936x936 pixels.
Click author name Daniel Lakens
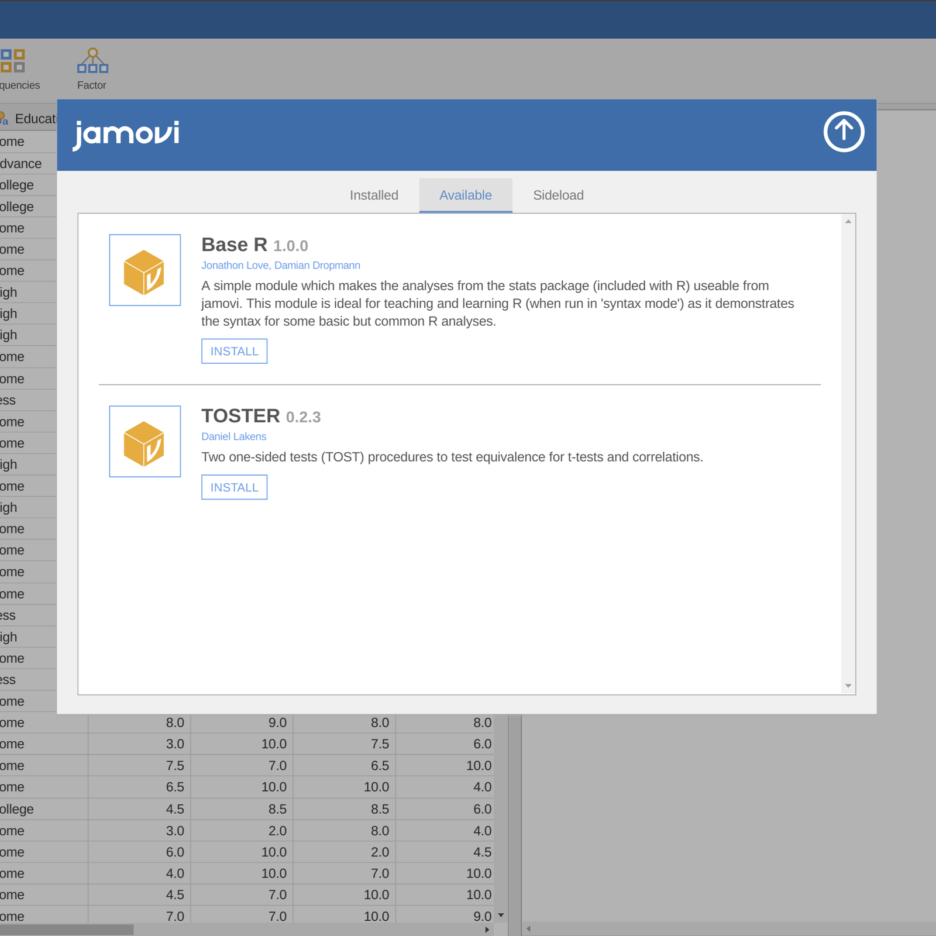[x=233, y=436]
